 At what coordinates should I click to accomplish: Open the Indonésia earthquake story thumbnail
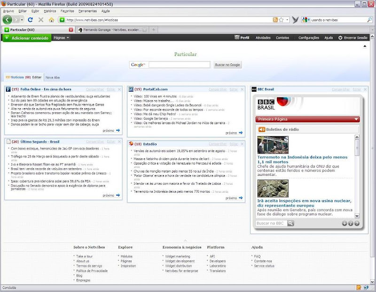pos(273,145)
